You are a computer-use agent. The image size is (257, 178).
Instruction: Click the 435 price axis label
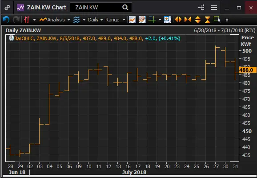click(x=246, y=155)
